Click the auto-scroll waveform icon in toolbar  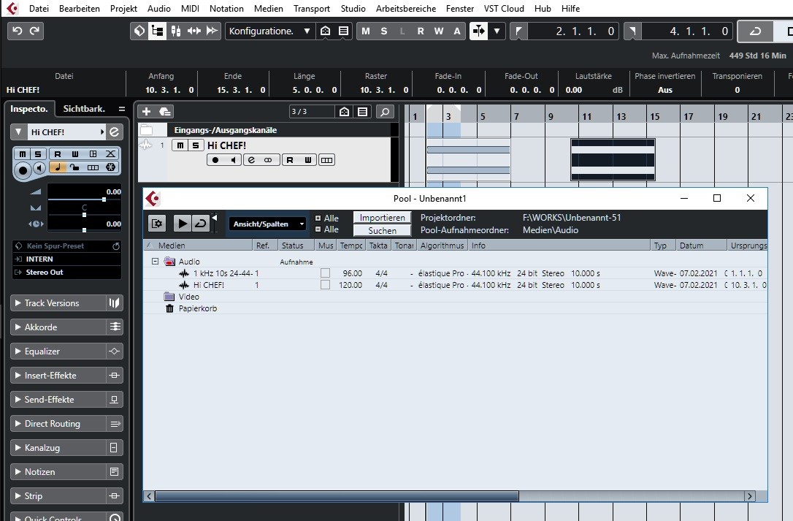coord(194,31)
